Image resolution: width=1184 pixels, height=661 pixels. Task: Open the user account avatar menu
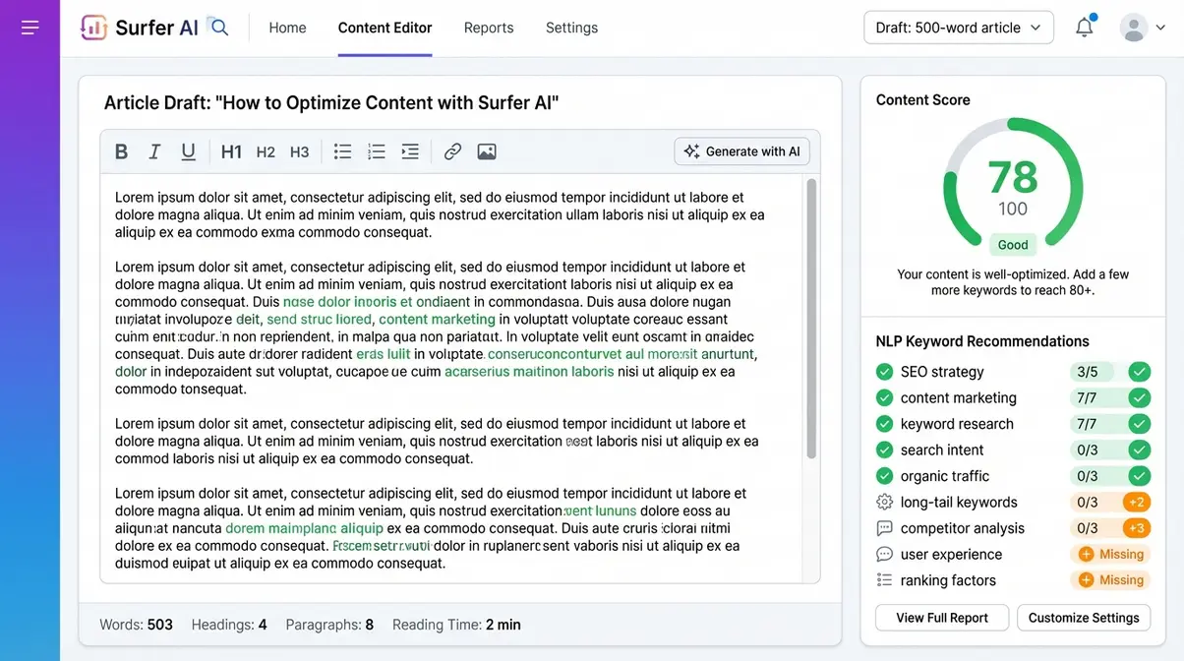click(1133, 28)
